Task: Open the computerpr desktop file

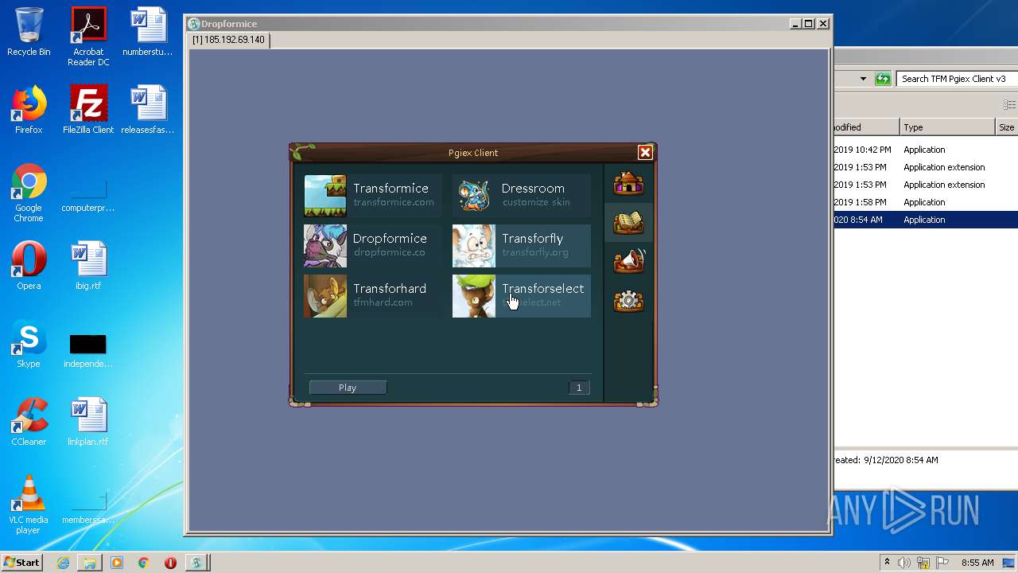Action: pyautogui.click(x=88, y=196)
